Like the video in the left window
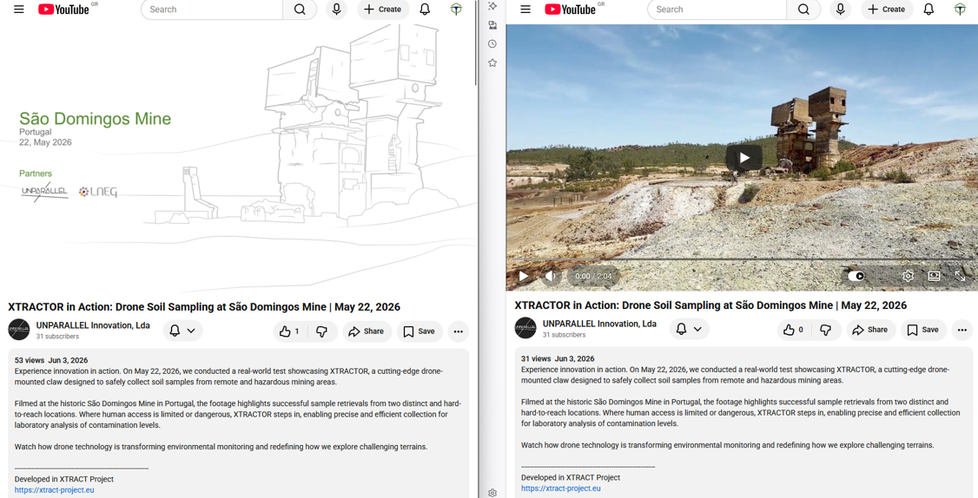Image resolution: width=978 pixels, height=498 pixels. [x=289, y=331]
